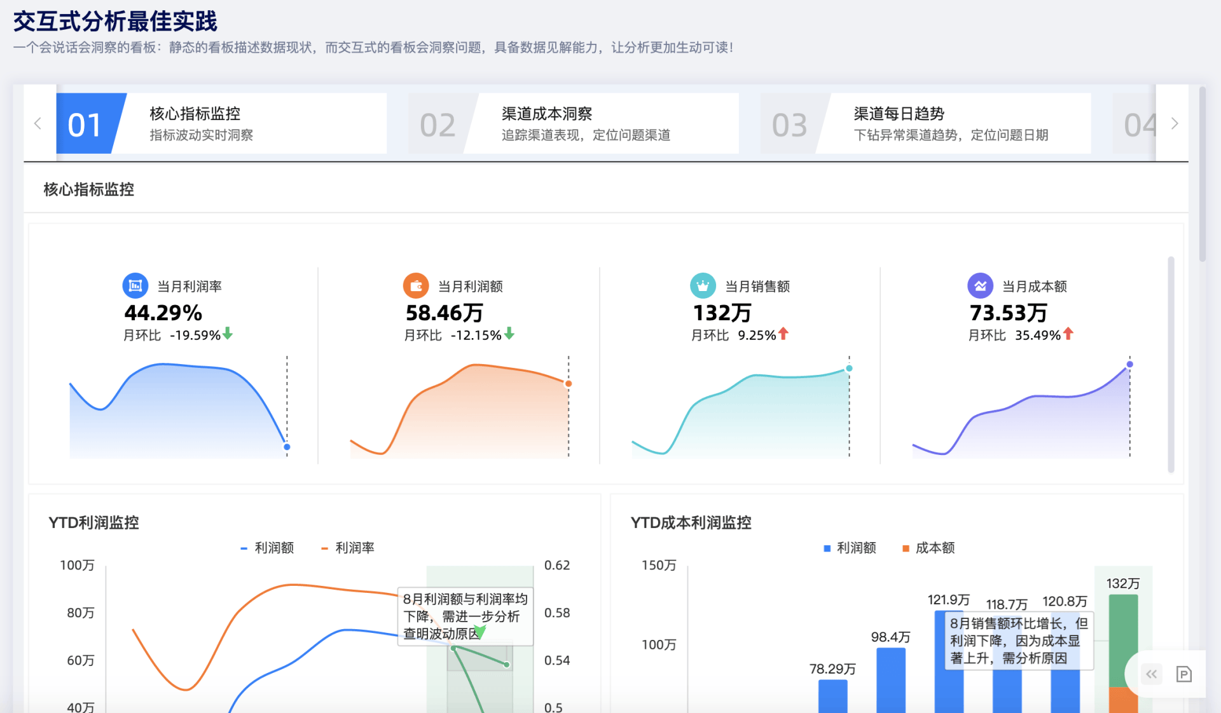Click the red up arrow beside 35.49%
The width and height of the screenshot is (1221, 713).
[x=1068, y=334]
